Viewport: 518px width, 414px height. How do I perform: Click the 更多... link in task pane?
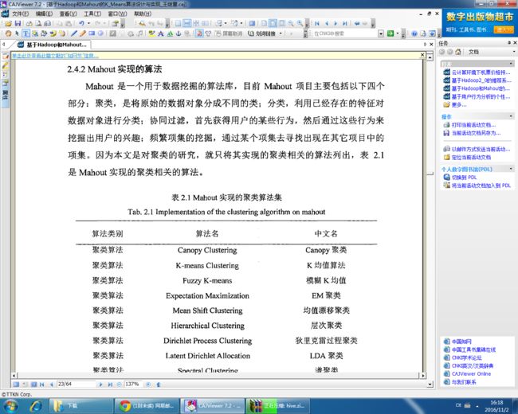click(x=459, y=104)
